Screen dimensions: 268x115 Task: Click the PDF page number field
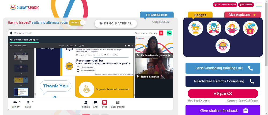click(x=60, y=46)
